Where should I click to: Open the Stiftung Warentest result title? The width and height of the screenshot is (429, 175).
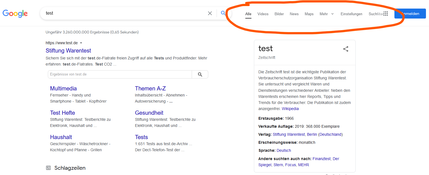[68, 51]
